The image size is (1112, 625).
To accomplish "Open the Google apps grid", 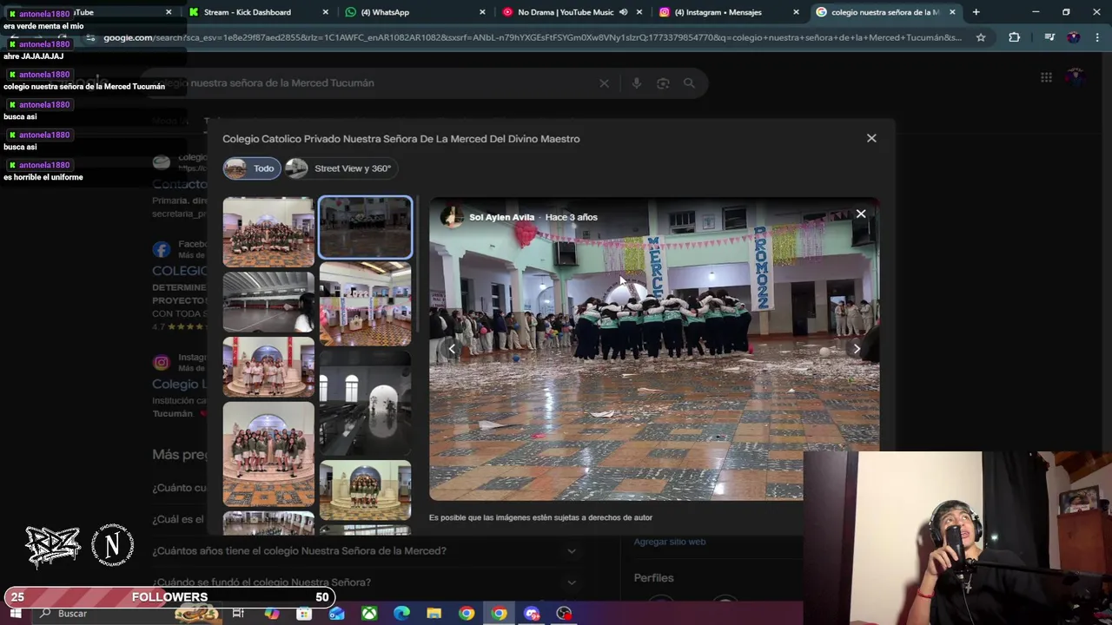I will [1046, 77].
